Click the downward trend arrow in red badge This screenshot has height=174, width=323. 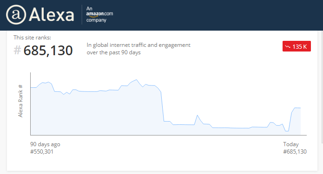[x=288, y=47]
